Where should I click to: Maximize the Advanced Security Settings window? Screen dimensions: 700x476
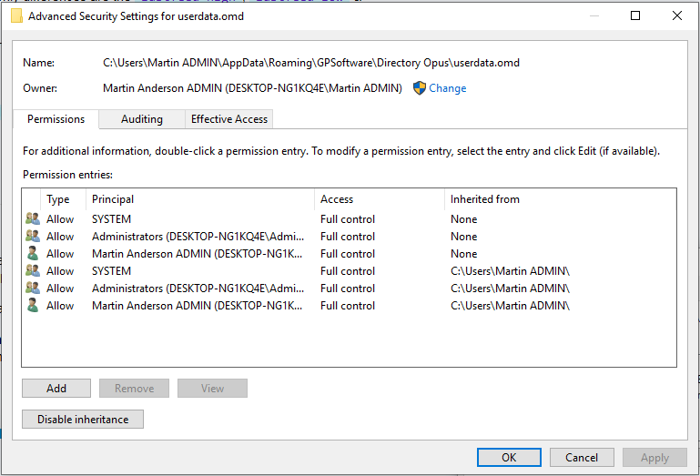point(634,15)
